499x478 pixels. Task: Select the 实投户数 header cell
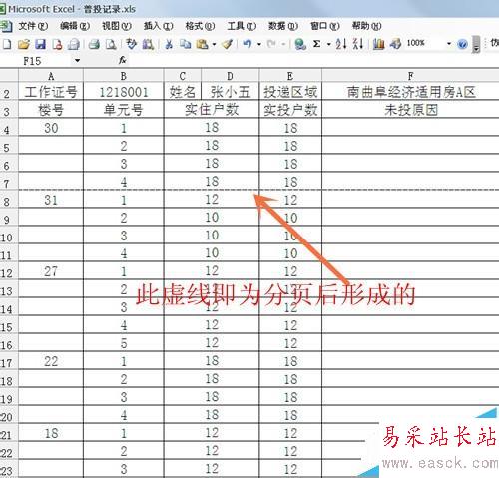pos(290,109)
